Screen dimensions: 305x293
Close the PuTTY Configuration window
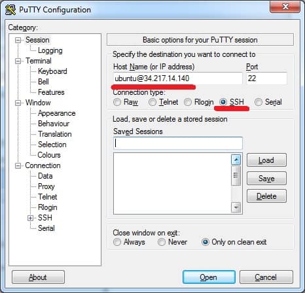tap(285, 7)
